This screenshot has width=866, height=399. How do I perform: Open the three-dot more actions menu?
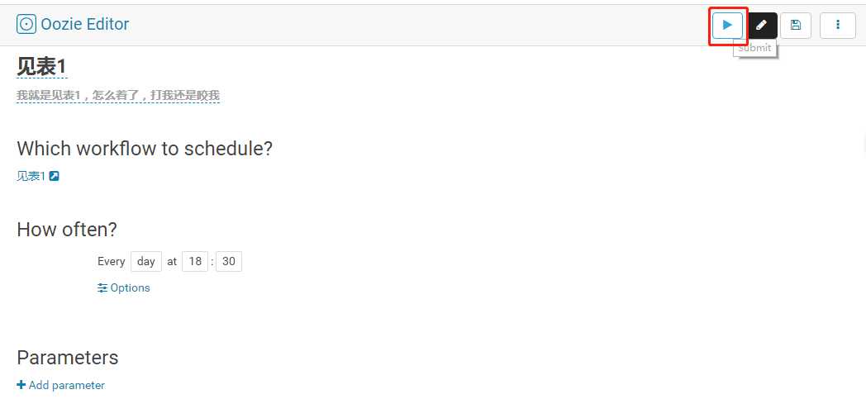coord(838,26)
